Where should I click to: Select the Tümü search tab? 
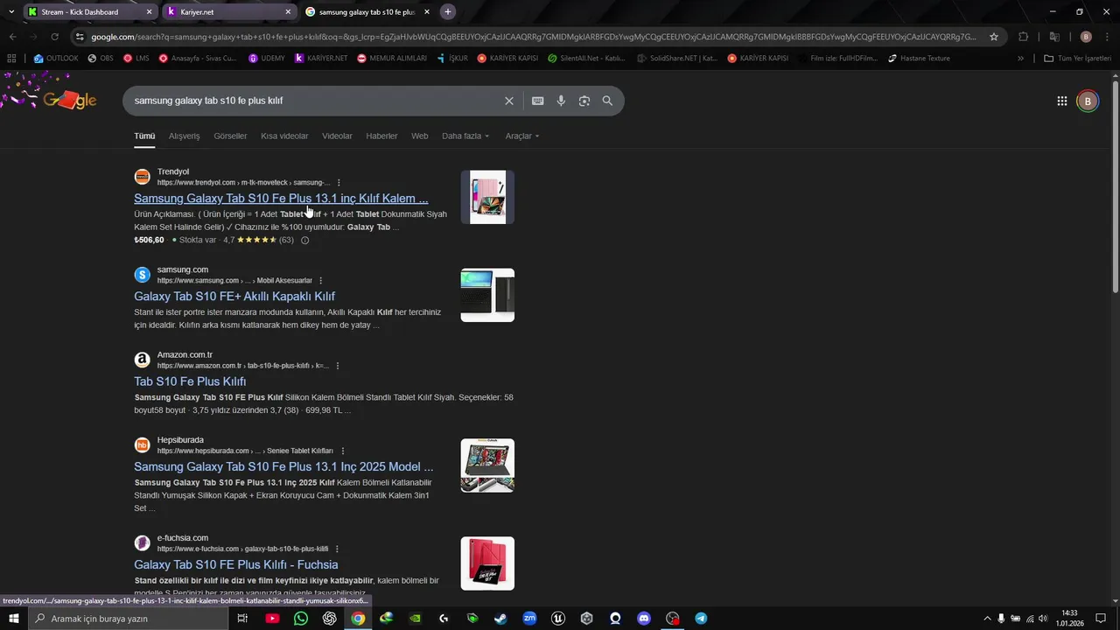click(144, 136)
